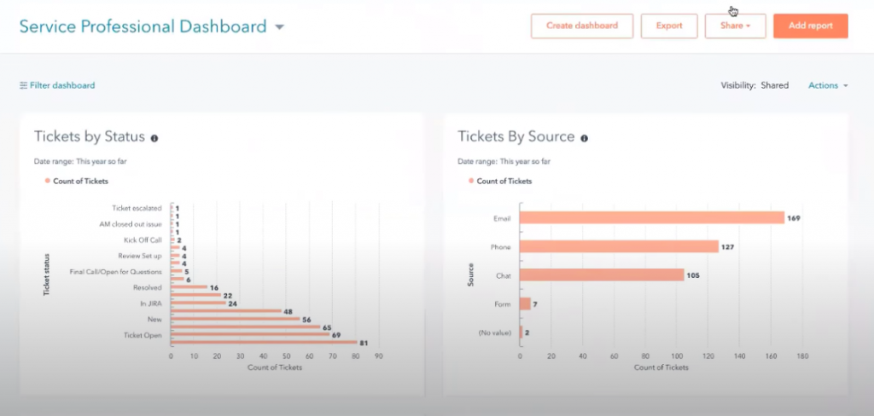Click info icon next to Tickets By Source
This screenshot has height=416, width=874.
(584, 137)
